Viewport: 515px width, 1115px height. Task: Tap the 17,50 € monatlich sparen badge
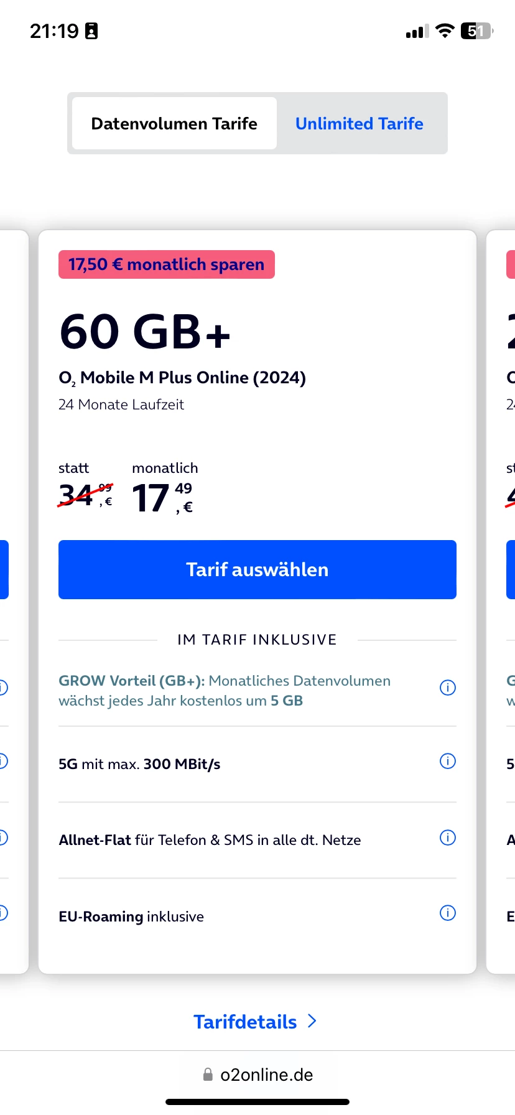(x=167, y=264)
